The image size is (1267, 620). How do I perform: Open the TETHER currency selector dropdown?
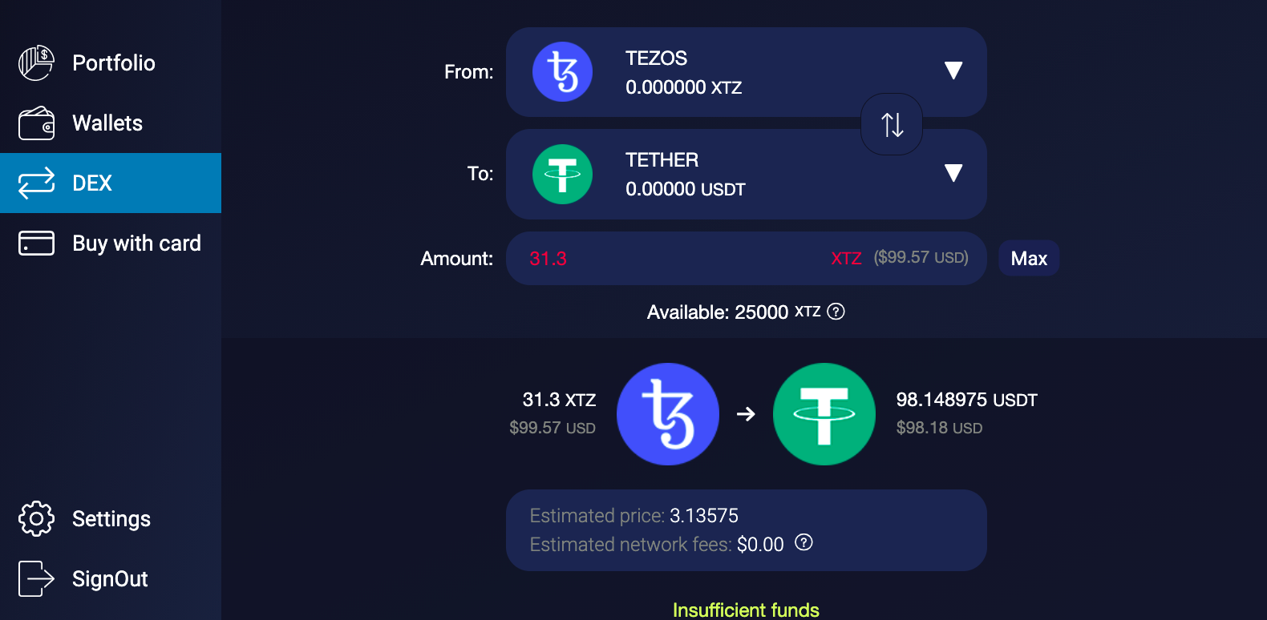(954, 172)
